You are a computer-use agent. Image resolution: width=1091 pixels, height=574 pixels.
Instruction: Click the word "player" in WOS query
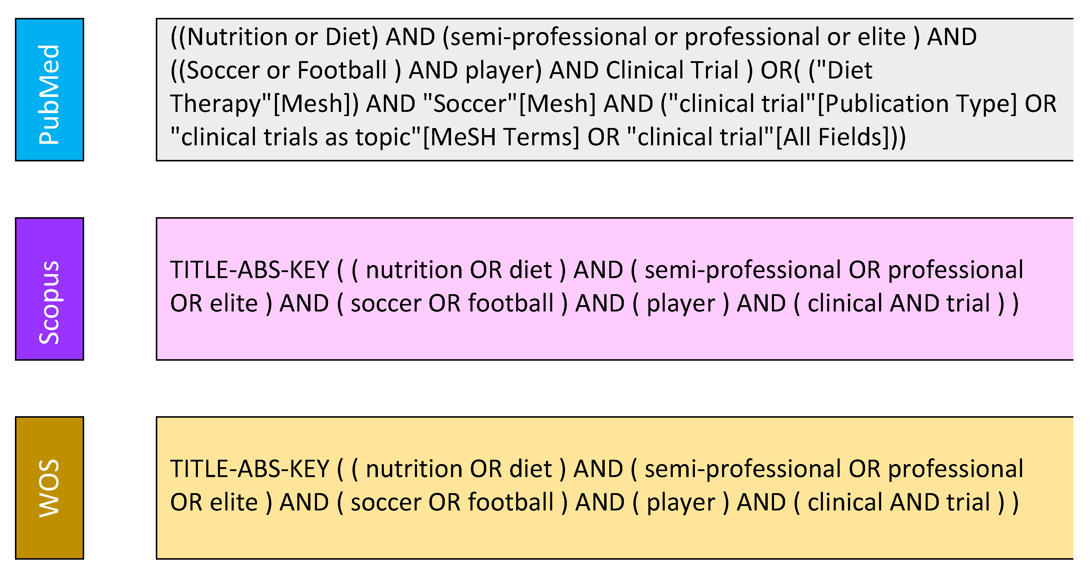[x=681, y=503]
